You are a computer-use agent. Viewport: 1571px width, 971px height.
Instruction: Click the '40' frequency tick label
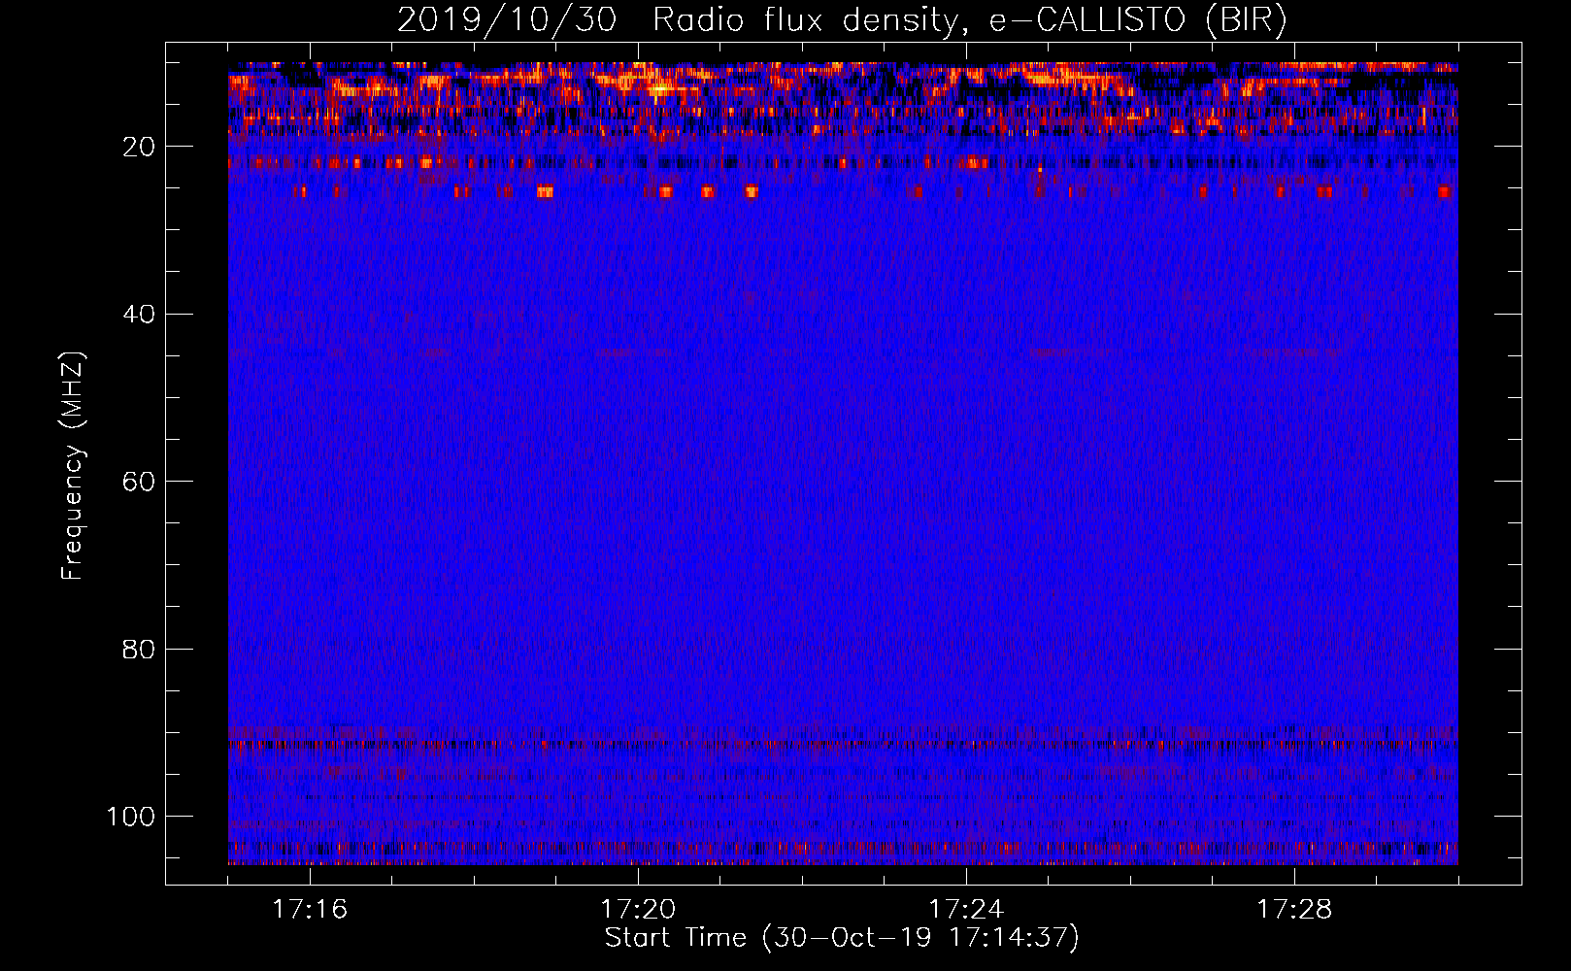tap(140, 315)
